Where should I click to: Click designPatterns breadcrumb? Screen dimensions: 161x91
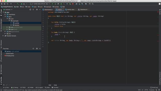coord(7,7)
